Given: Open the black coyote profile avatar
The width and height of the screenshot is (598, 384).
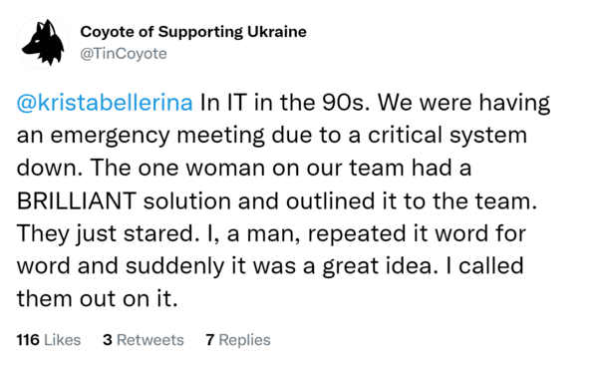Looking at the screenshot, I should click(x=43, y=42).
